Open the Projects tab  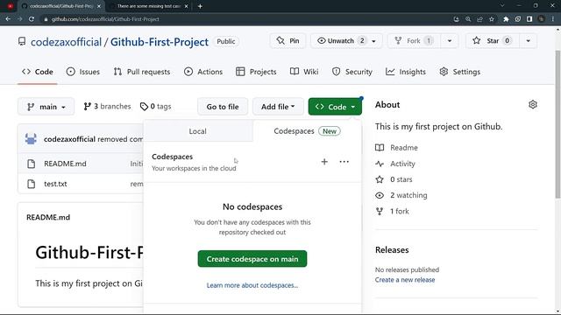pos(256,72)
